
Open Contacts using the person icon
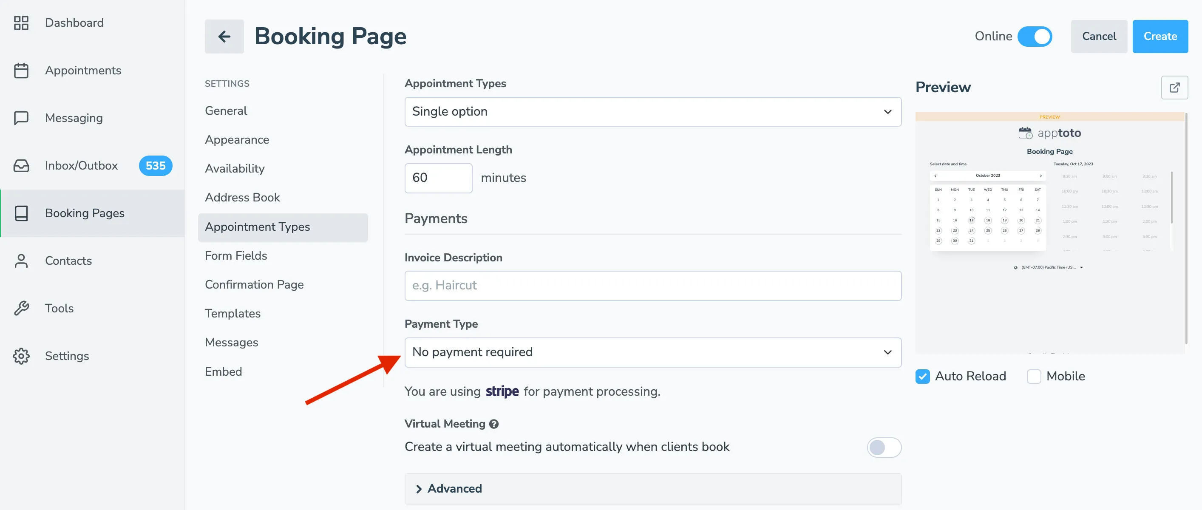21,261
